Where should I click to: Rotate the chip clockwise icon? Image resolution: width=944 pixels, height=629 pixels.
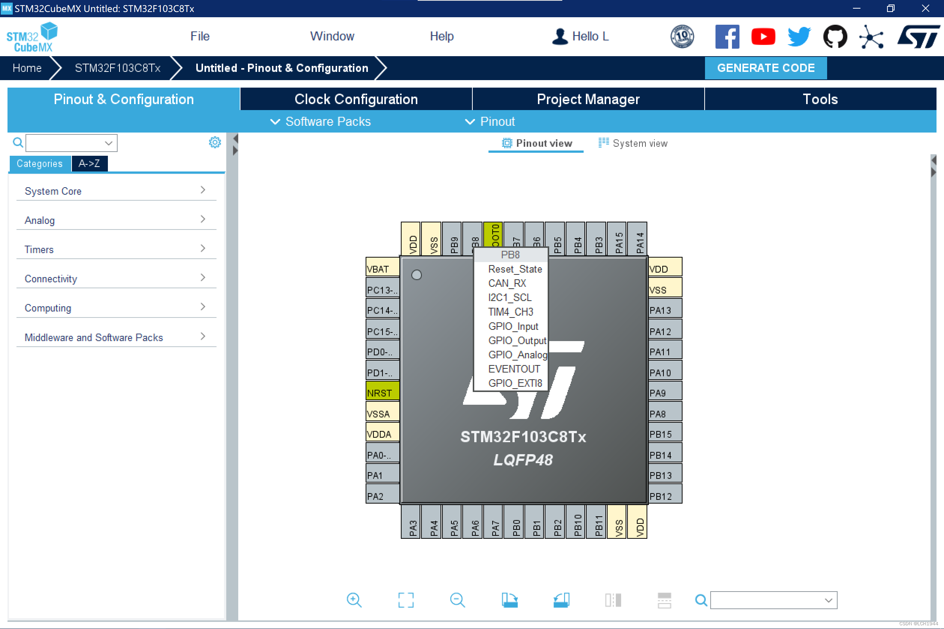click(x=509, y=600)
